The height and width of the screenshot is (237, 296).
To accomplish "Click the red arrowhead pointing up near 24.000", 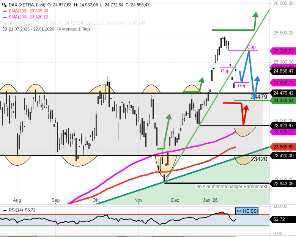I will pos(246,108).
